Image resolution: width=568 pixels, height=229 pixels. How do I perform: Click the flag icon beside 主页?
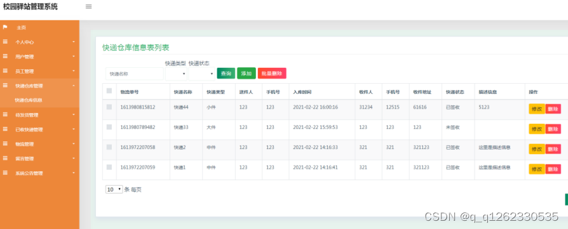(x=5, y=27)
